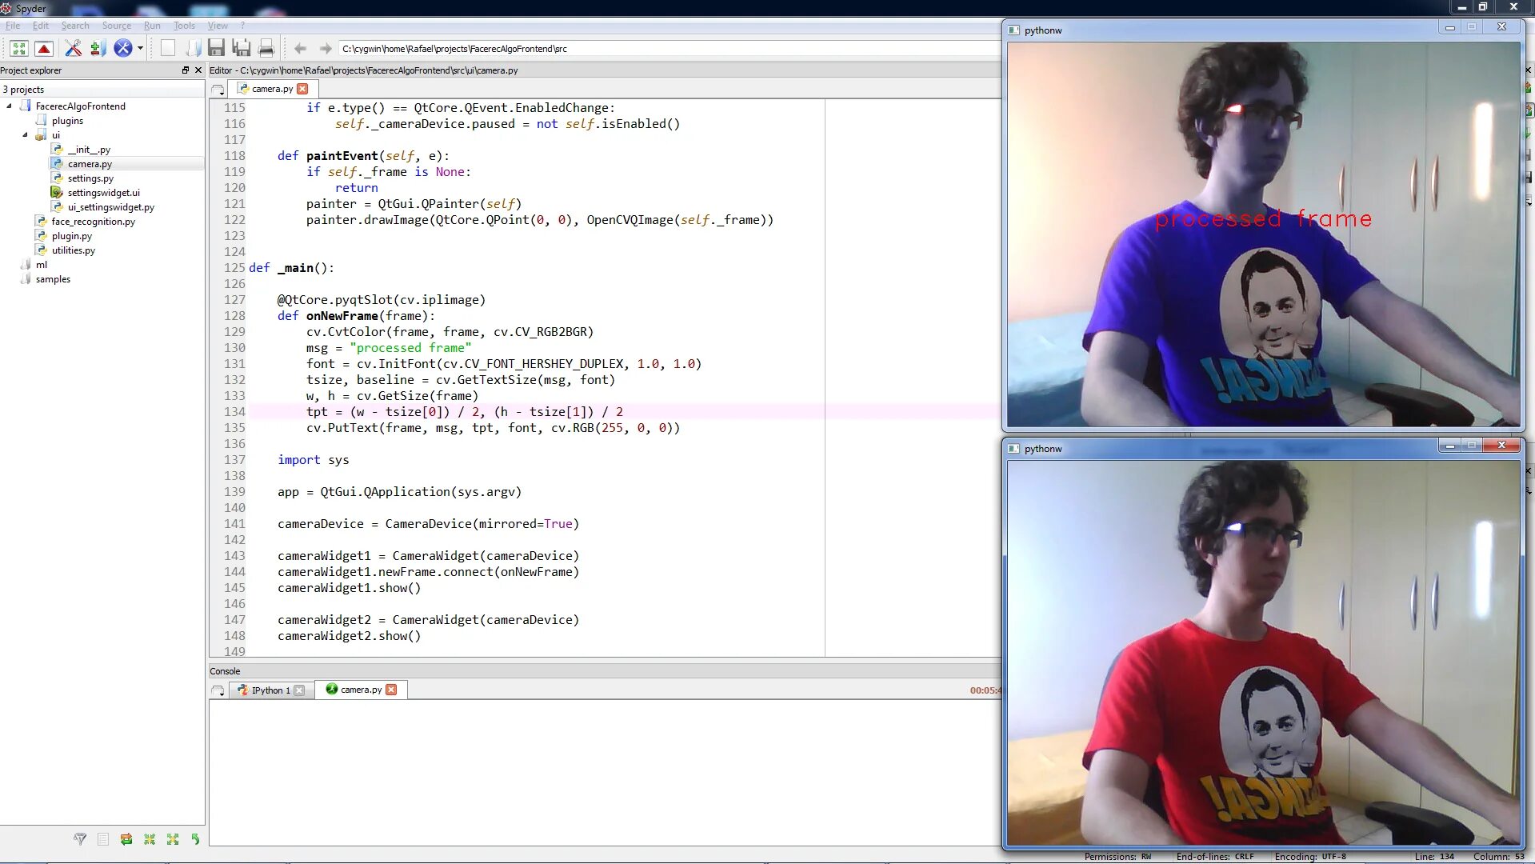Click the filter funnel icon in project explorer
Image resolution: width=1535 pixels, height=864 pixels.
tap(80, 839)
